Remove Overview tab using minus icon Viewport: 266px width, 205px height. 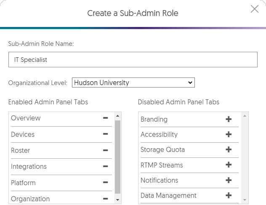tap(105, 118)
